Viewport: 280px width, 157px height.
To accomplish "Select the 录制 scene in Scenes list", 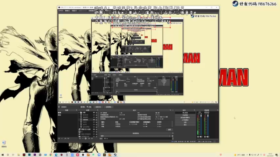I will click(x=68, y=115).
